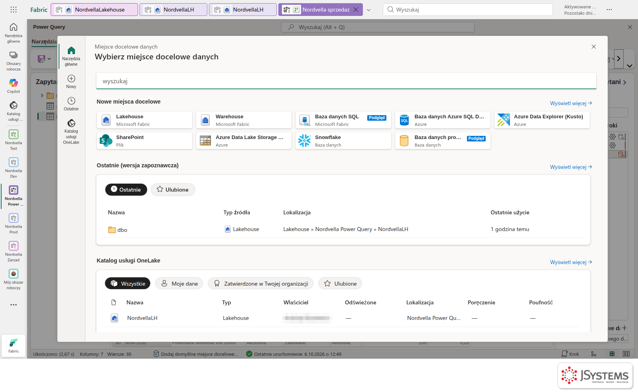
Task: Show more items via left rail ellipsis
Action: pos(14,305)
